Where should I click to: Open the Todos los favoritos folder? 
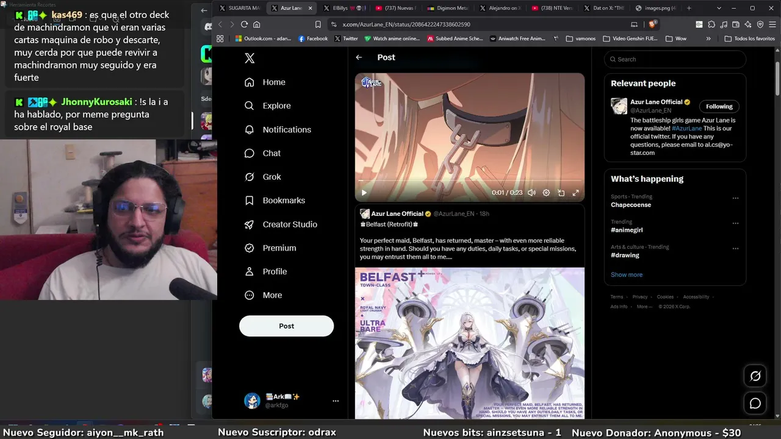tap(750, 38)
